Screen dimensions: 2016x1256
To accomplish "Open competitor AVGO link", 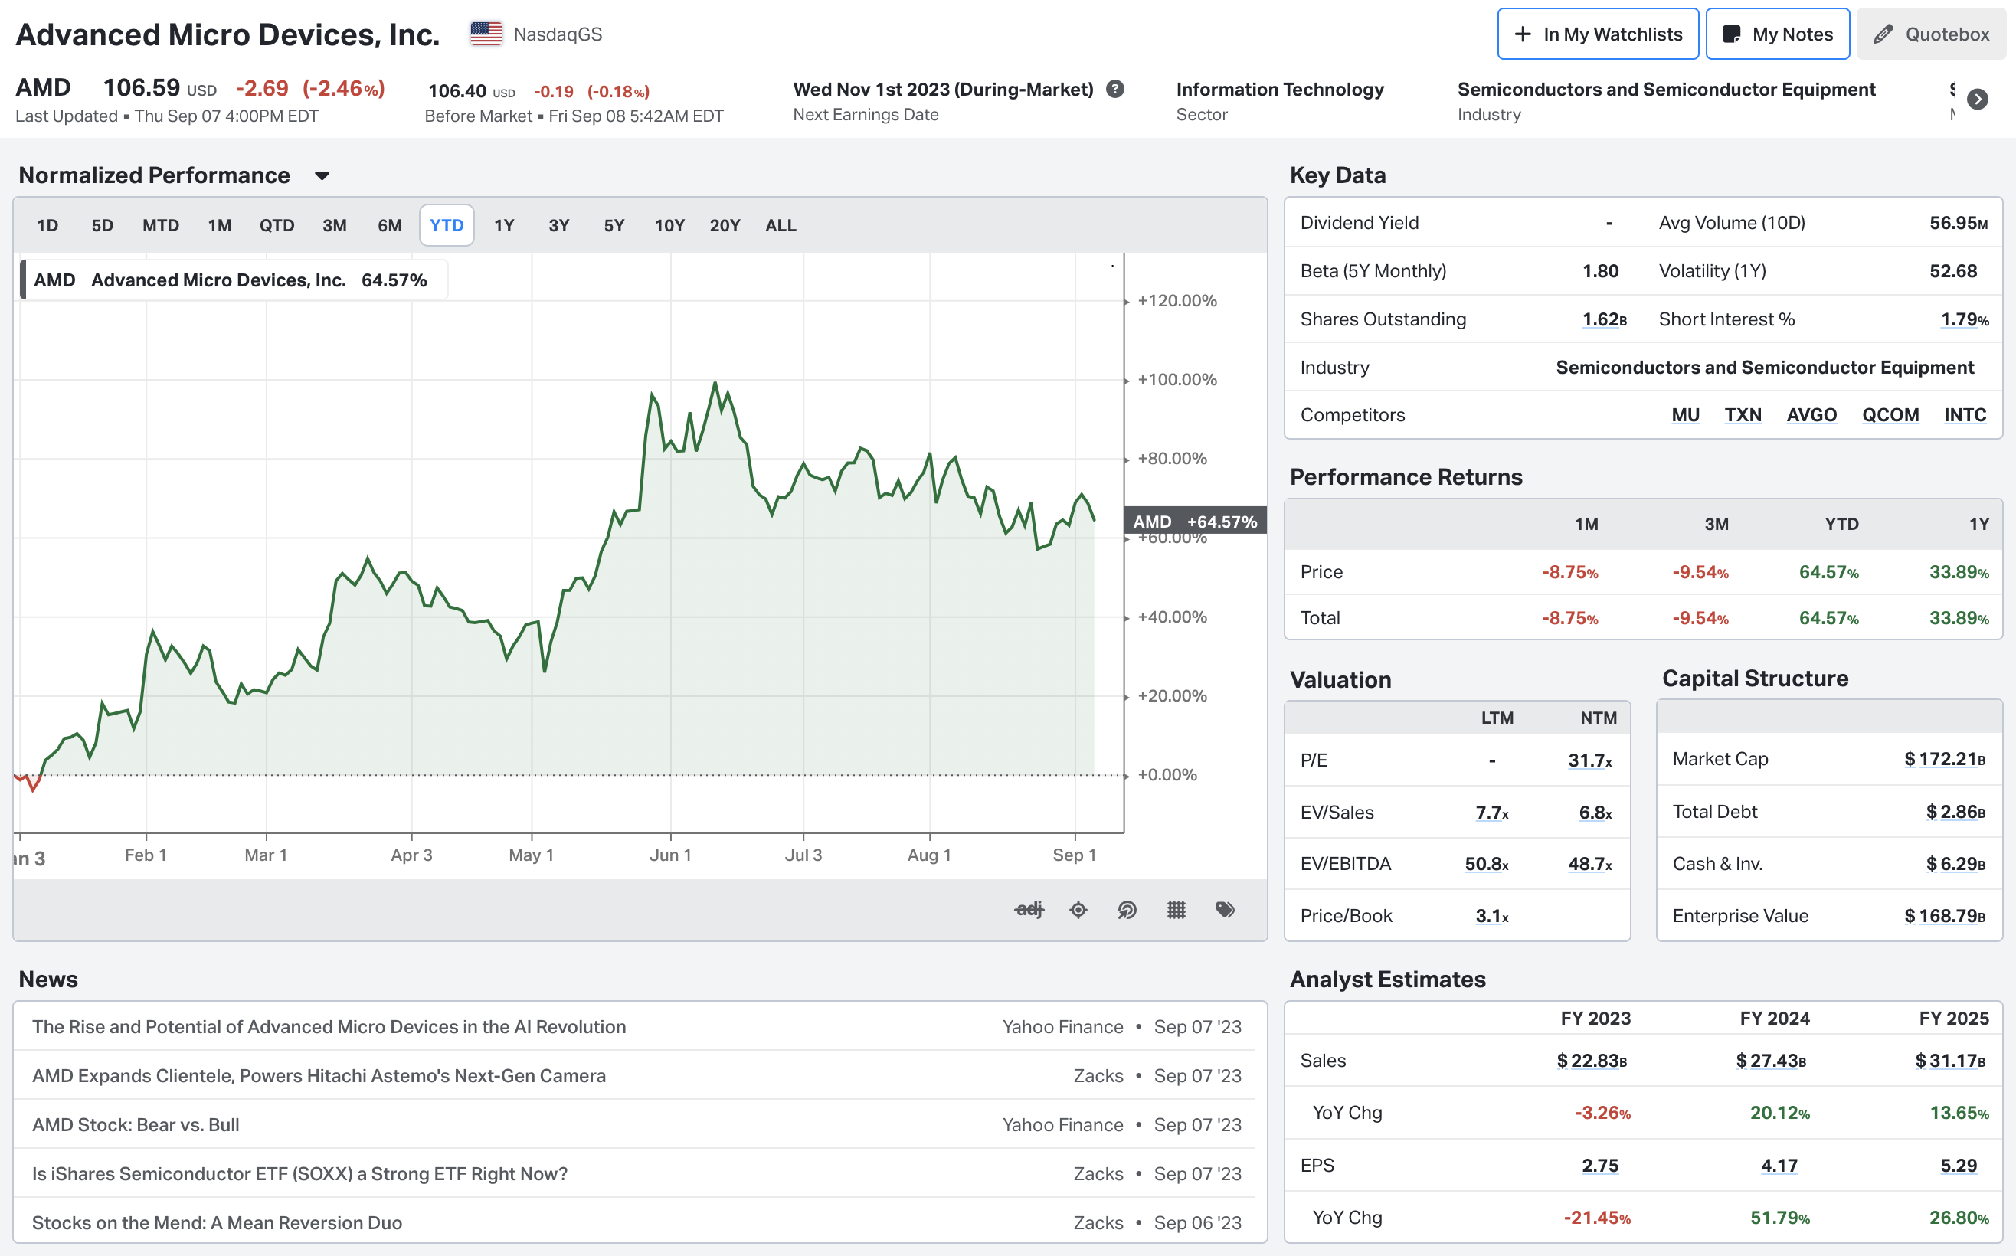I will (1811, 414).
